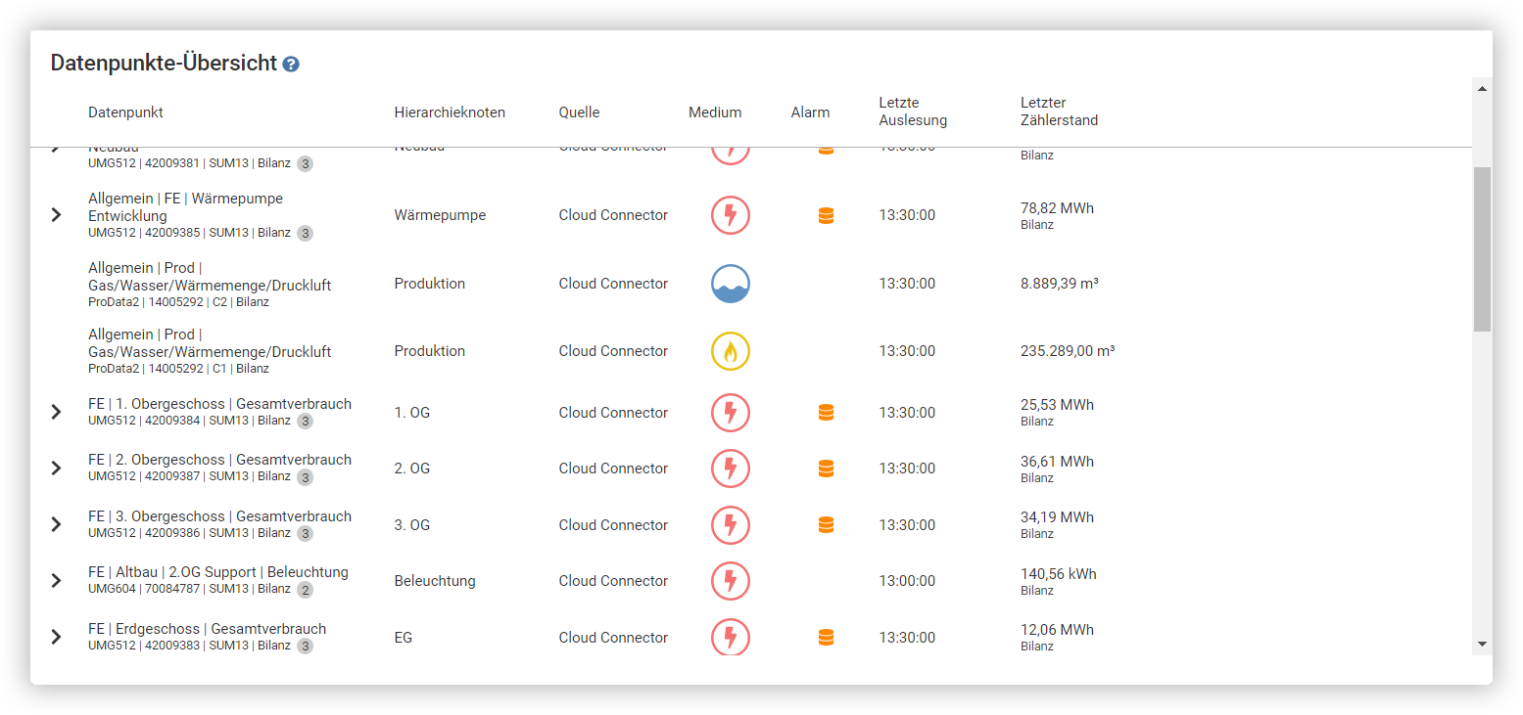Expand the Altbau 2.OG Support Beleuchtung row

(56, 581)
